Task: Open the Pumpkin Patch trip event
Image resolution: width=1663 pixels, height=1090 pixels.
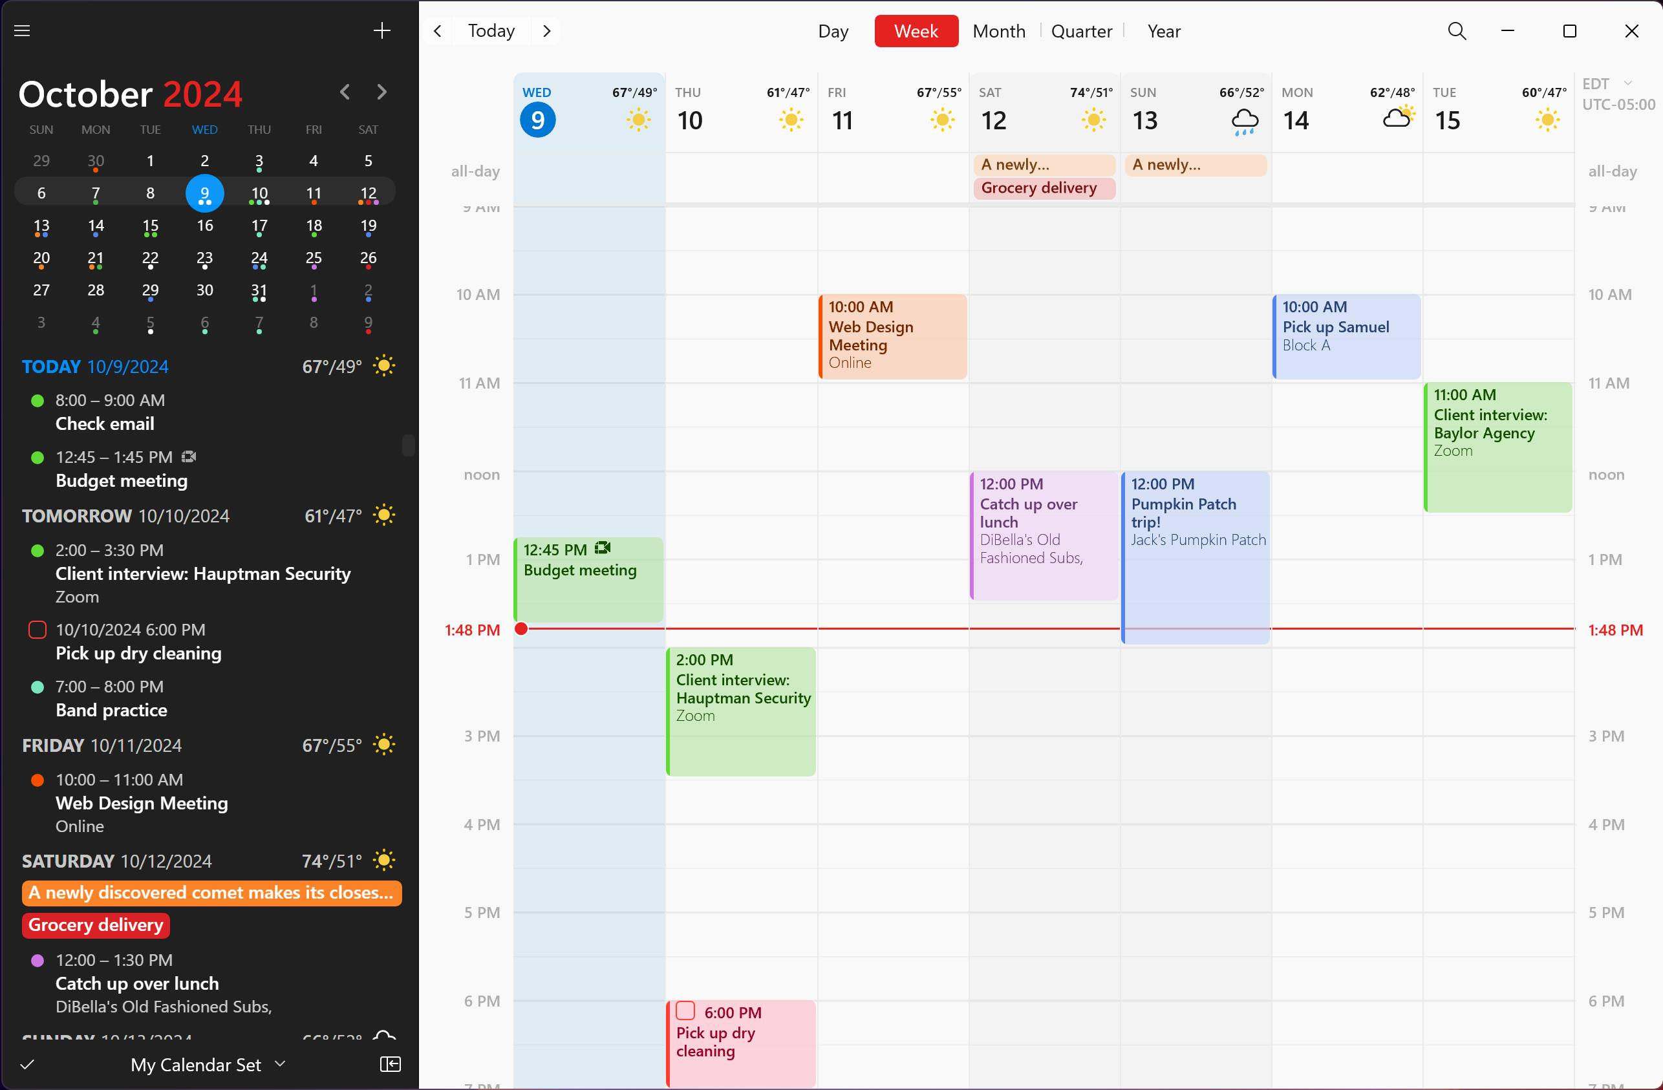Action: click(x=1195, y=557)
